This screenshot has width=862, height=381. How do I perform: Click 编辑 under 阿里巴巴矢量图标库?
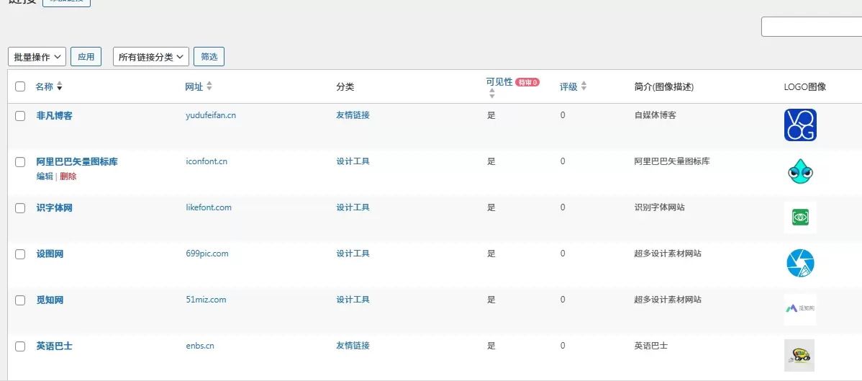pos(45,176)
